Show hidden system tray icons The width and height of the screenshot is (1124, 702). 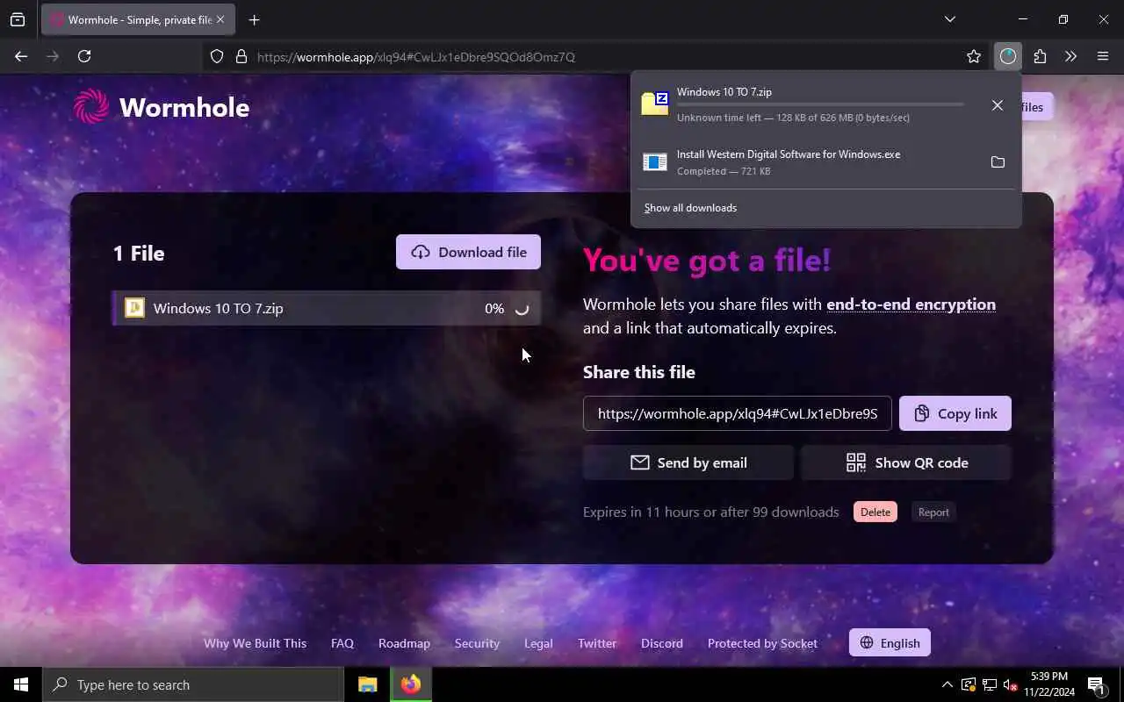point(947,684)
